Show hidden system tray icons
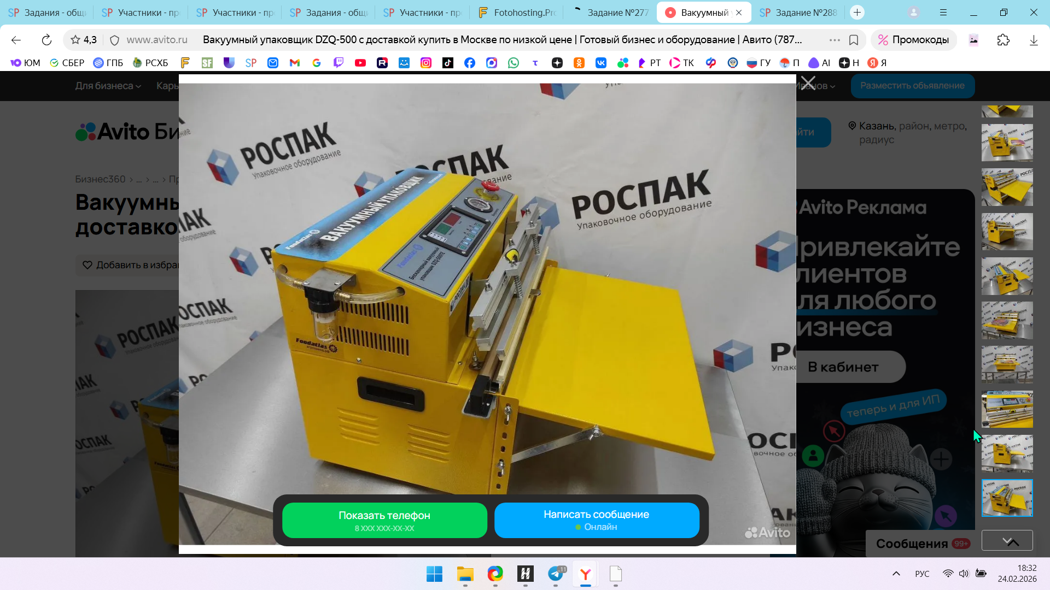The height and width of the screenshot is (590, 1050). click(896, 574)
